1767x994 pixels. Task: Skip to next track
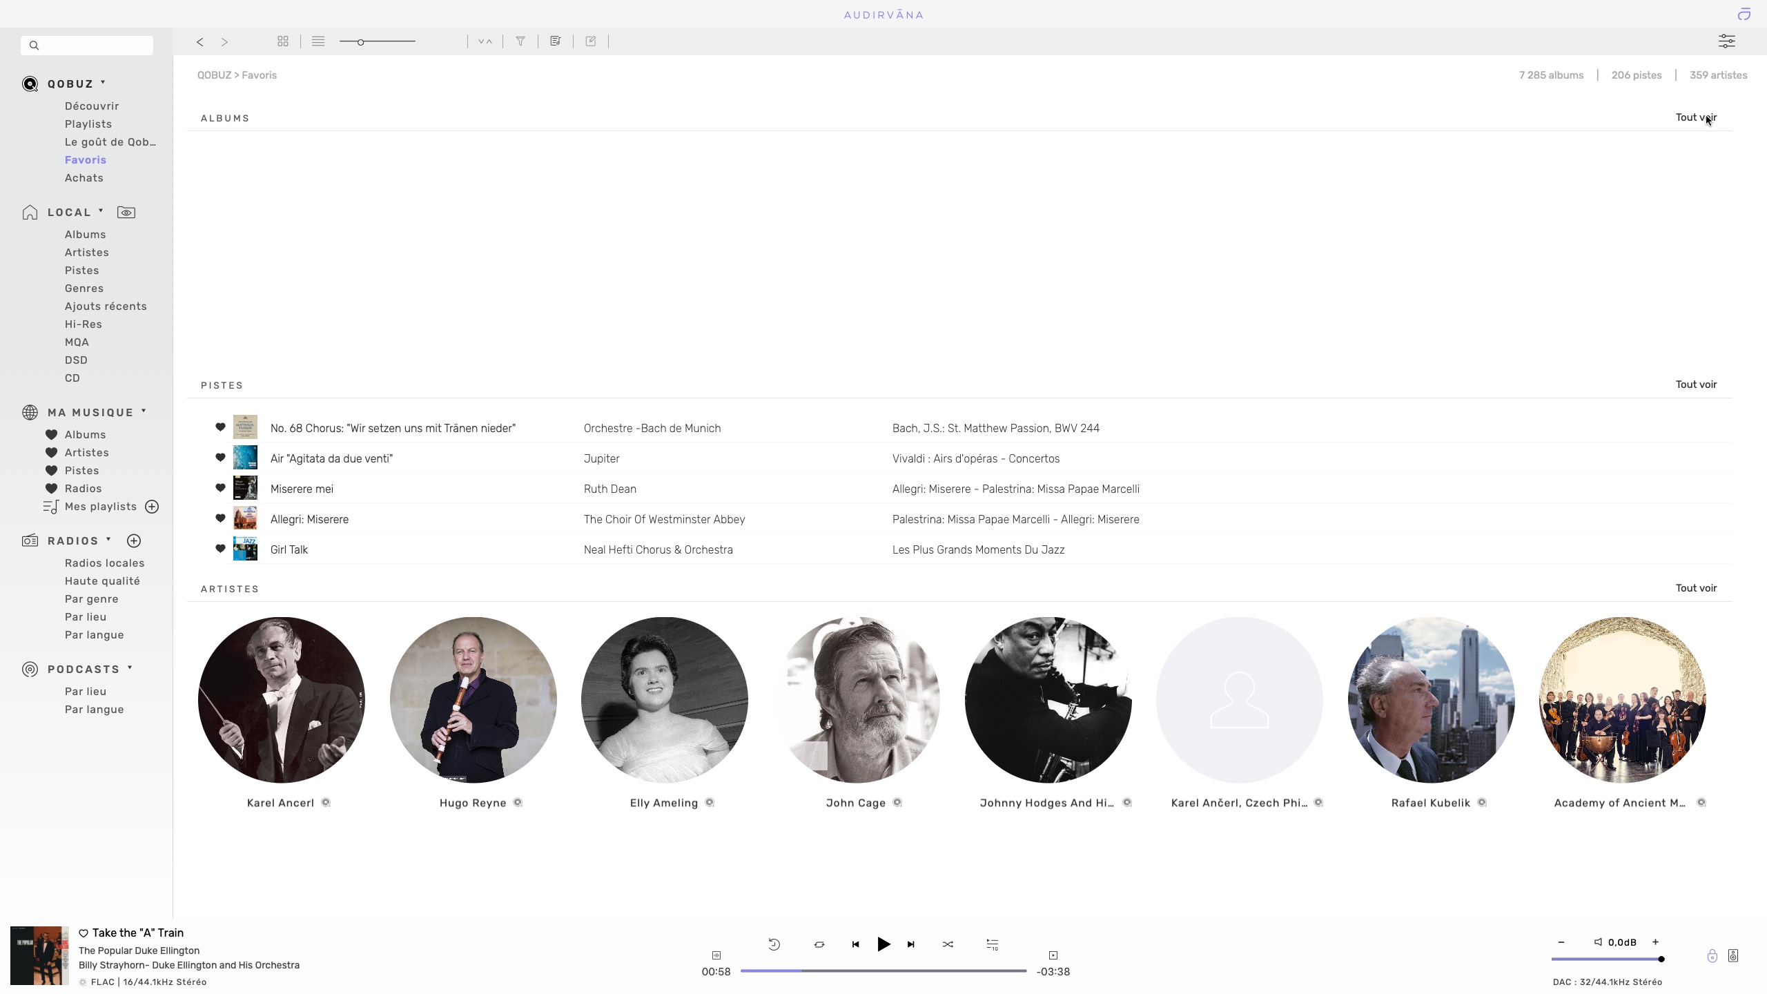pyautogui.click(x=911, y=944)
